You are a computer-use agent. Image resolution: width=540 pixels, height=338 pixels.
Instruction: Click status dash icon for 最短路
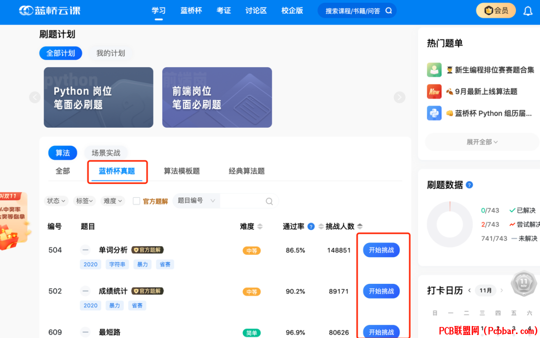point(85,332)
